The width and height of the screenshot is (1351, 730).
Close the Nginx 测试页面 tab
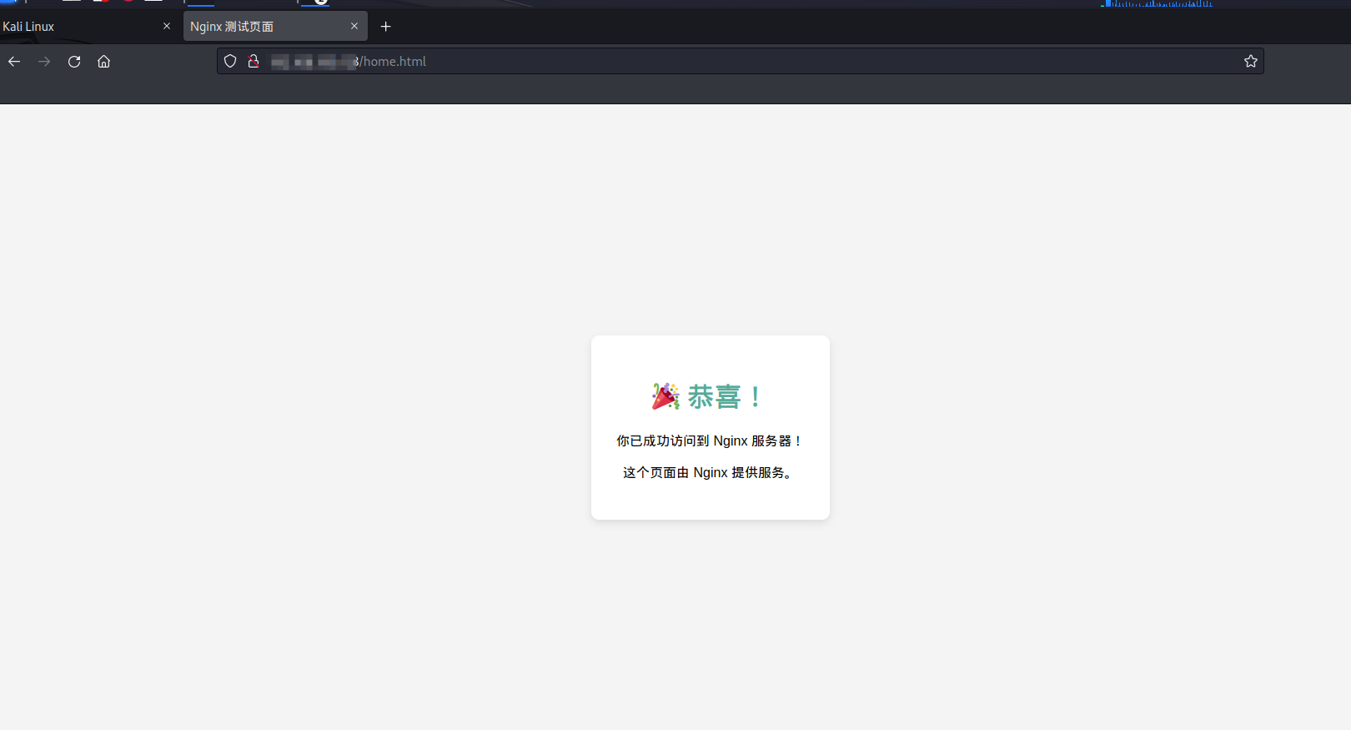pos(354,27)
